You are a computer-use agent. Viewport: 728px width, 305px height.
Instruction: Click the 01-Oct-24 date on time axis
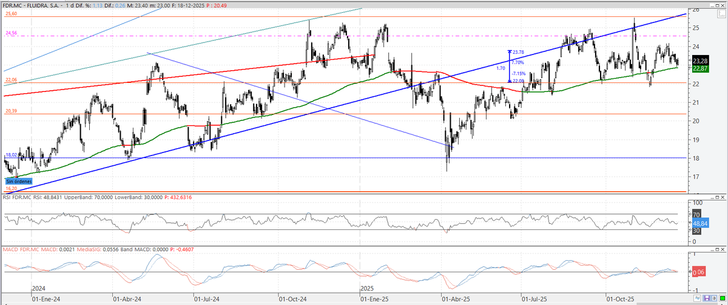point(292,299)
